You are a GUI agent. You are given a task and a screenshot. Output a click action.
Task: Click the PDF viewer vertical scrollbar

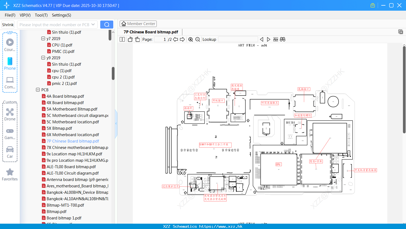[404, 89]
